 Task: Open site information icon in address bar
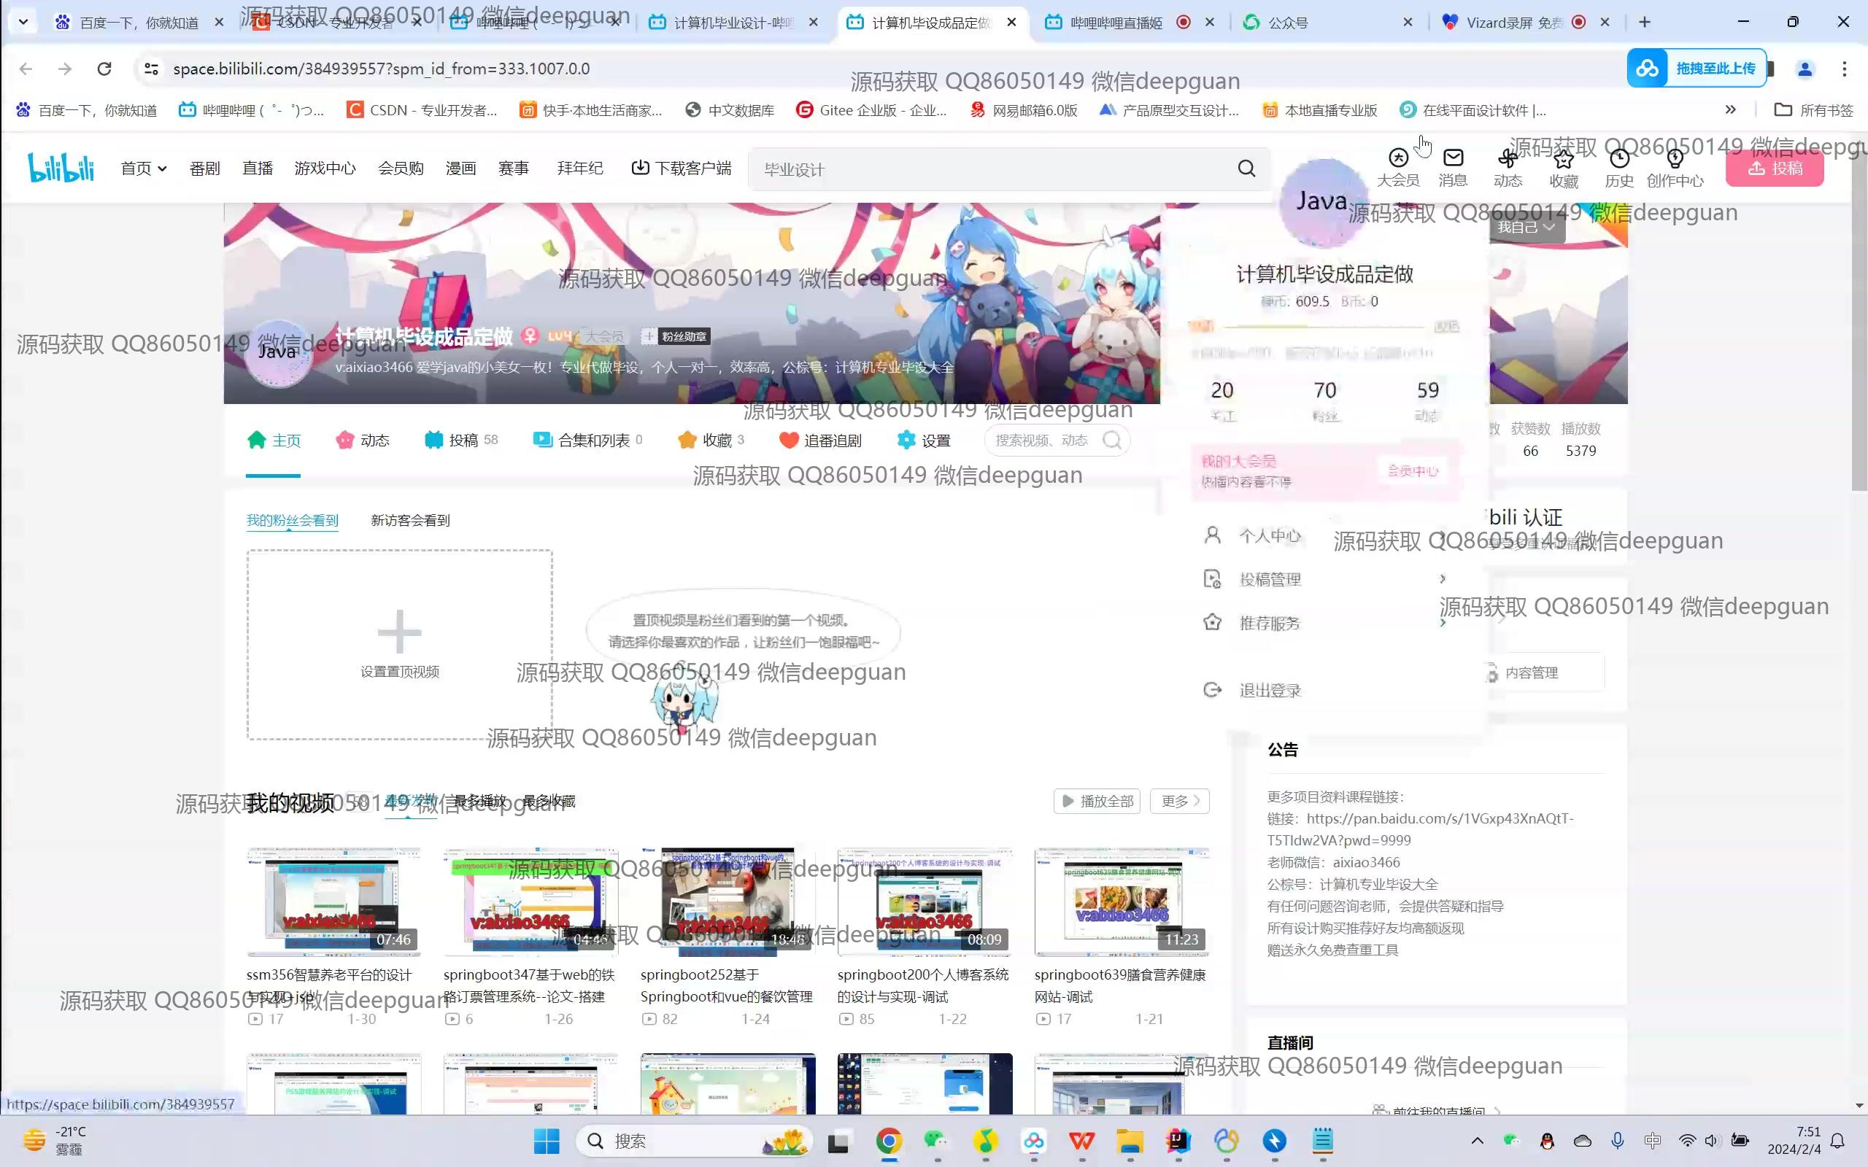151,69
